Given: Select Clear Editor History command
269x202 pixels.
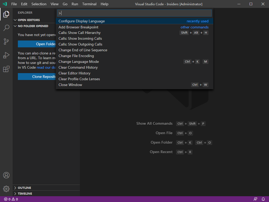Looking at the screenshot, I should (134, 73).
